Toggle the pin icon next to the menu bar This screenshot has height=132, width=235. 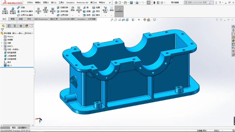coord(110,2)
